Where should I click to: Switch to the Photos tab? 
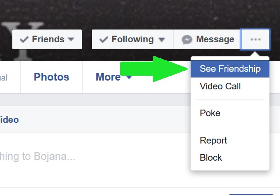coord(52,77)
